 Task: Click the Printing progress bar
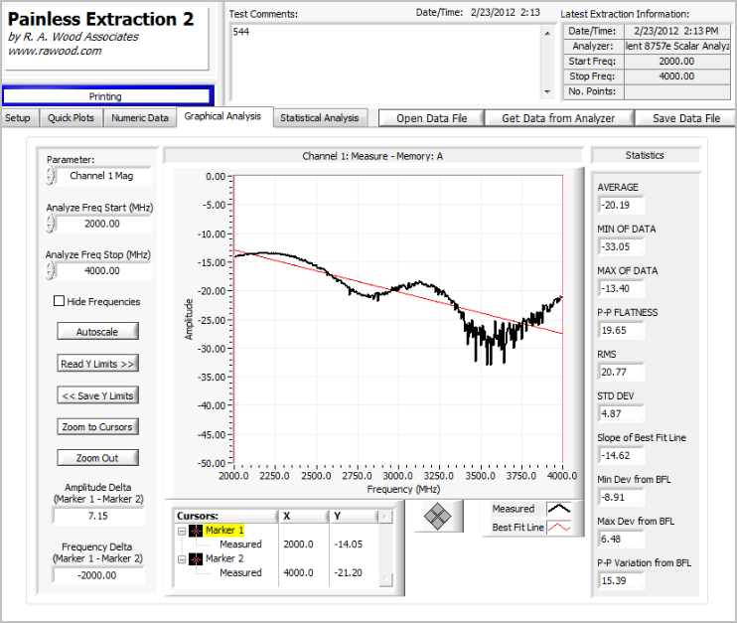click(x=108, y=96)
